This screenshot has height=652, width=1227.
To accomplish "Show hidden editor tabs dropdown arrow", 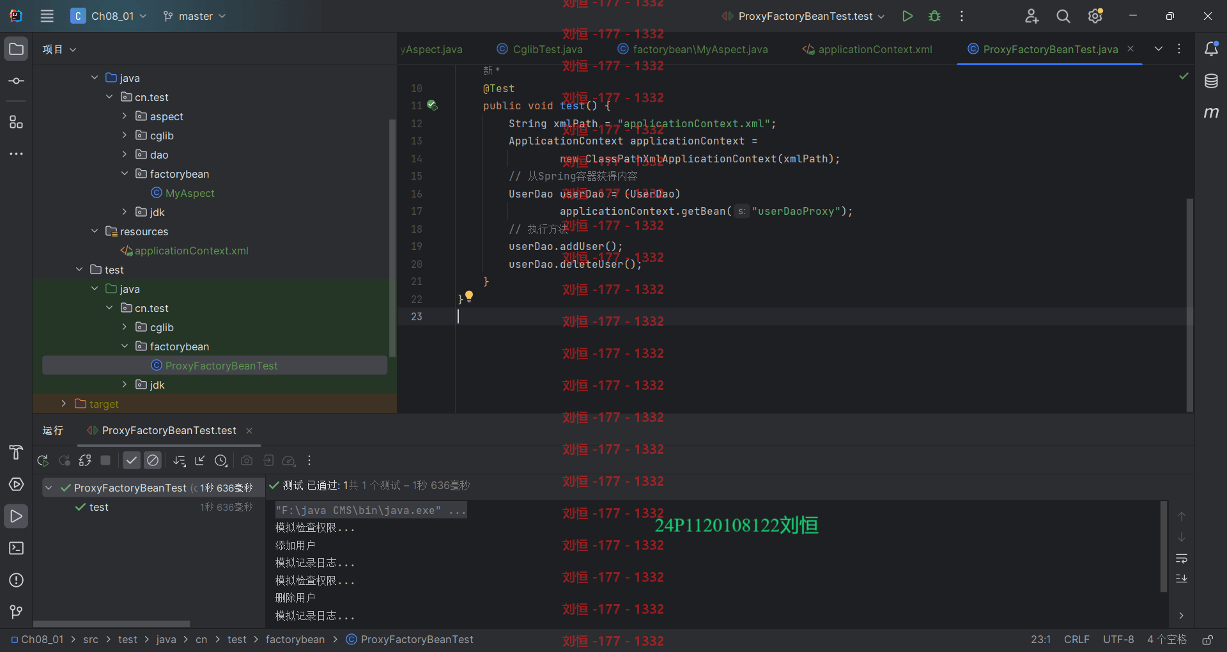I will click(x=1158, y=49).
